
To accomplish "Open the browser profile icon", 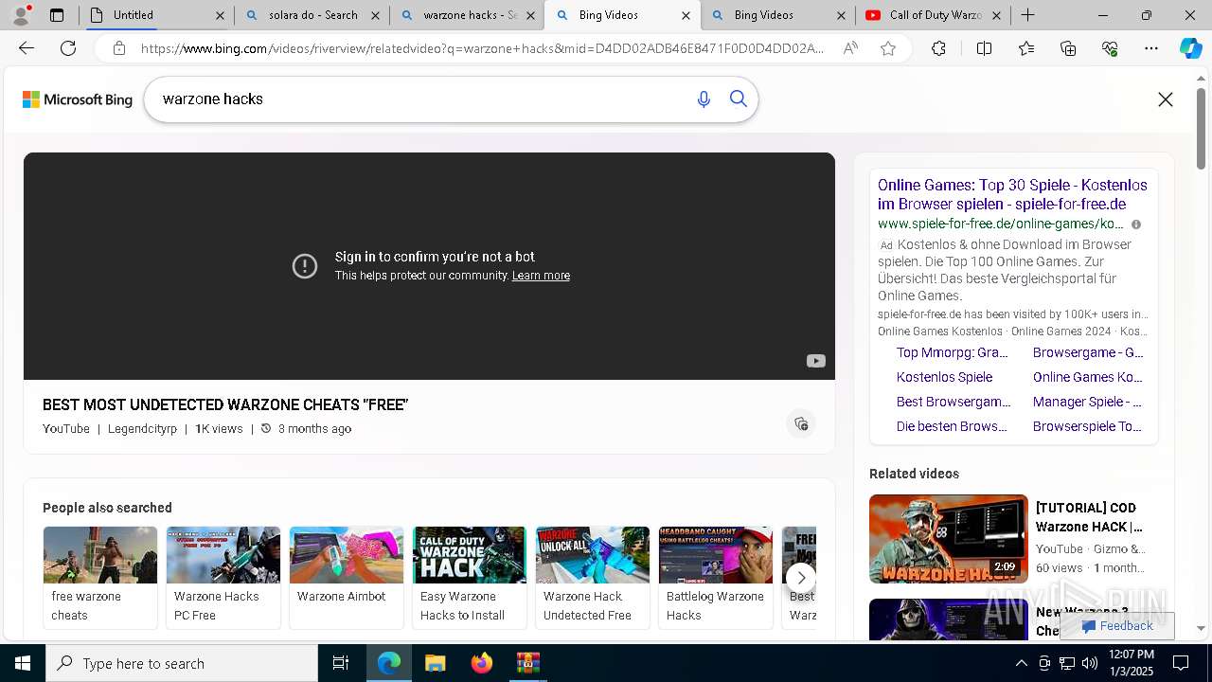I will click(x=21, y=14).
